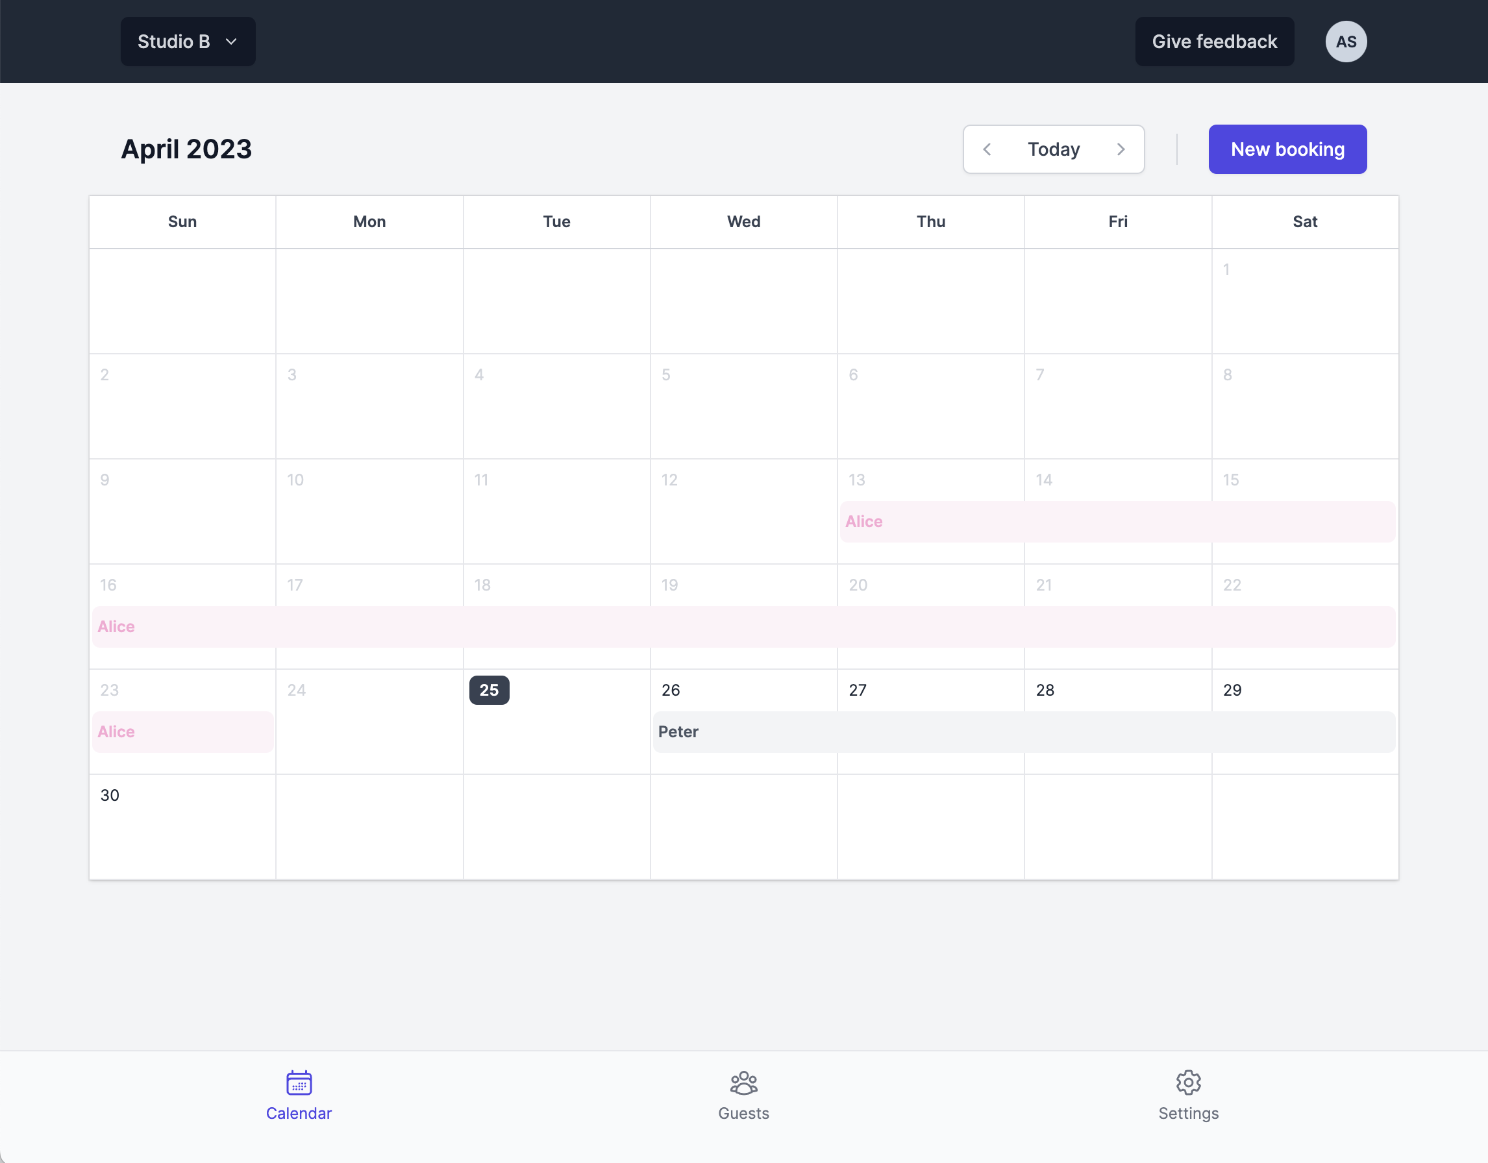Click the Studio B chevron arrow
Screen dimensions: 1488x1163
pyautogui.click(x=232, y=42)
